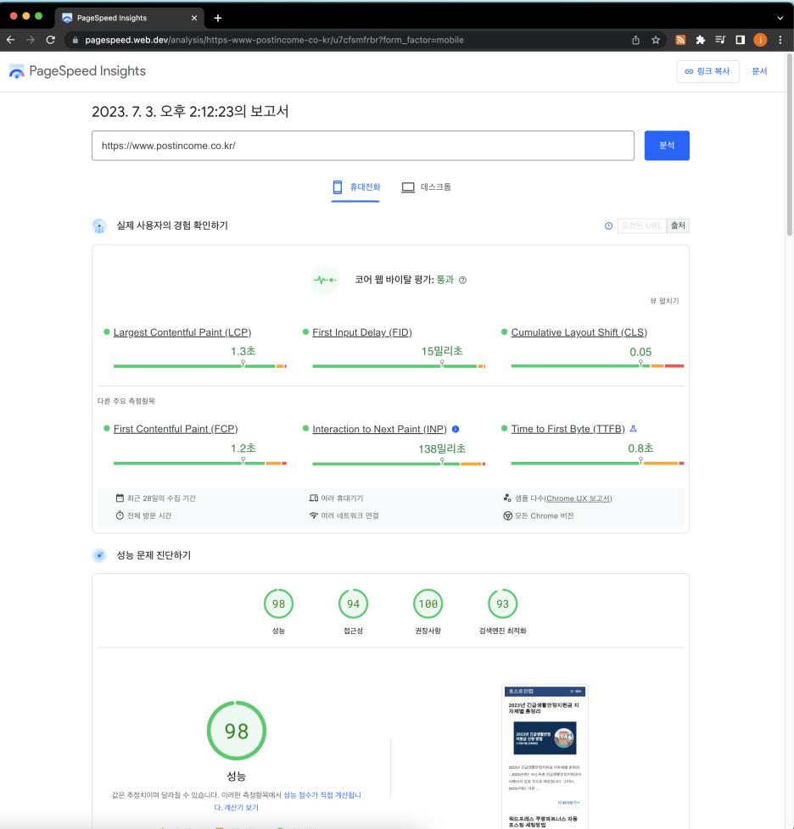Toggle the 요청된 URL option
The width and height of the screenshot is (794, 829).
(641, 225)
